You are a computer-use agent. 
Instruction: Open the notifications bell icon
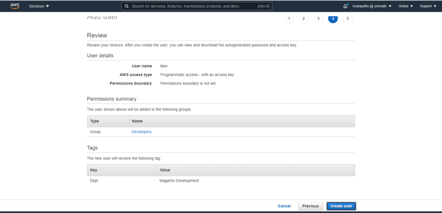(345, 6)
